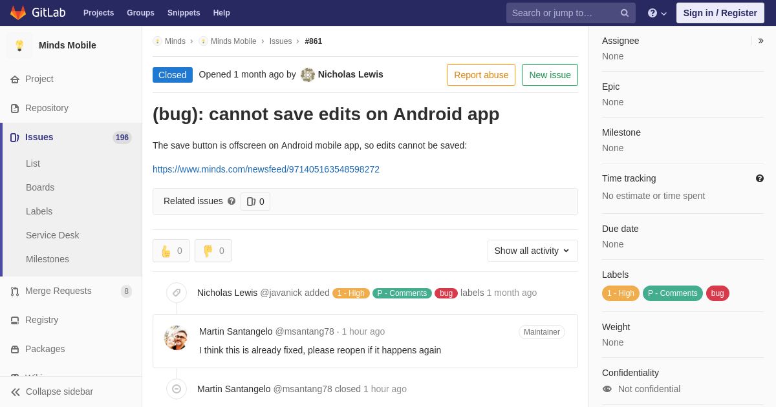Open the Help question mark menu
This screenshot has width=776, height=407.
pos(657,13)
